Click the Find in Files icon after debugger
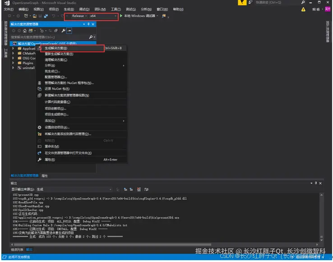Viewport: 333px width, 262px height. (164, 16)
